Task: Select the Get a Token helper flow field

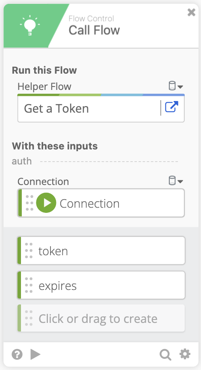Action: tap(101, 109)
